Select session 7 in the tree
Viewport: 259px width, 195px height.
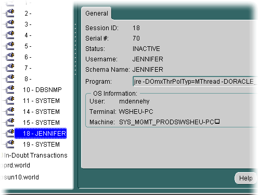28,68
